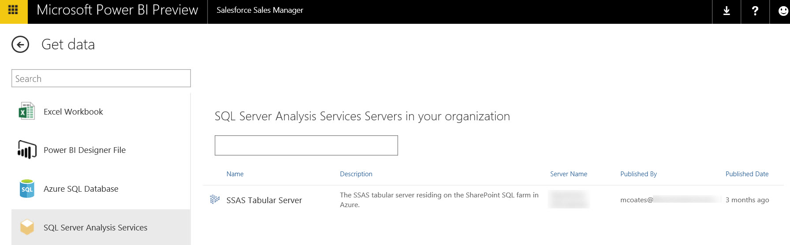Click the Power BI Designer File icon

pyautogui.click(x=26, y=149)
